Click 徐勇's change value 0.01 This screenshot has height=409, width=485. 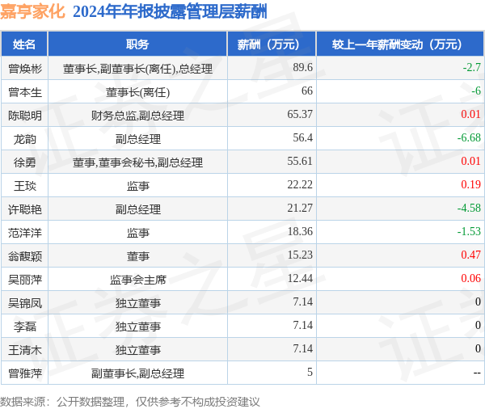pos(470,161)
